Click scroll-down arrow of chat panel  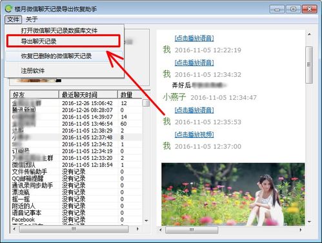pos(309,222)
